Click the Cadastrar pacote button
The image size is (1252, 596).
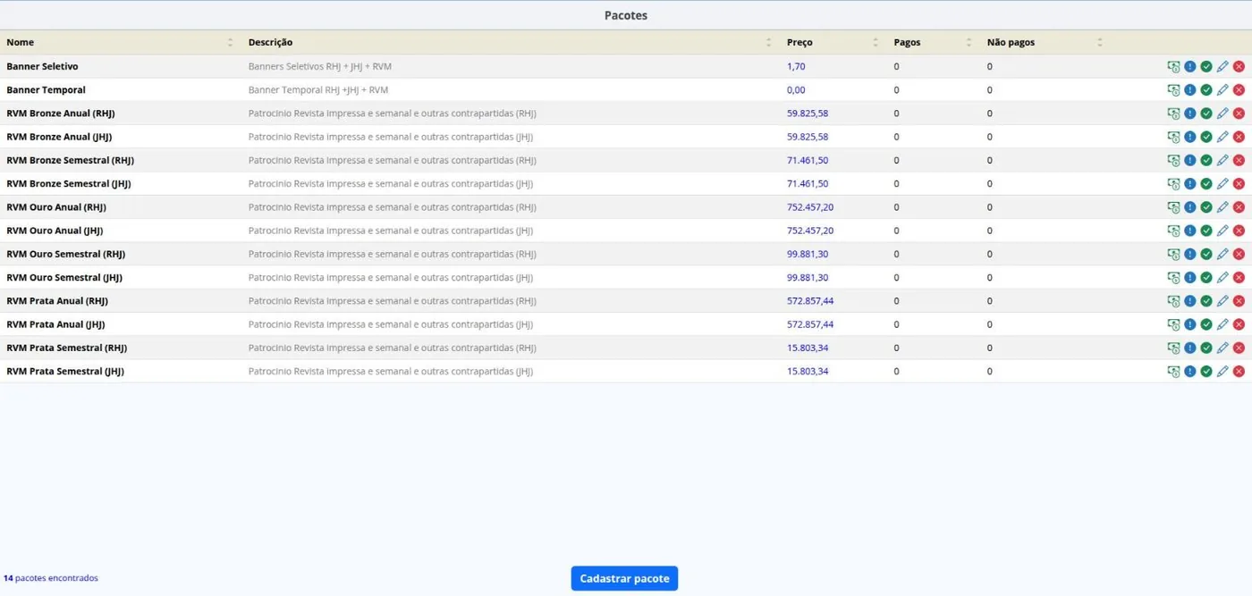coord(624,578)
